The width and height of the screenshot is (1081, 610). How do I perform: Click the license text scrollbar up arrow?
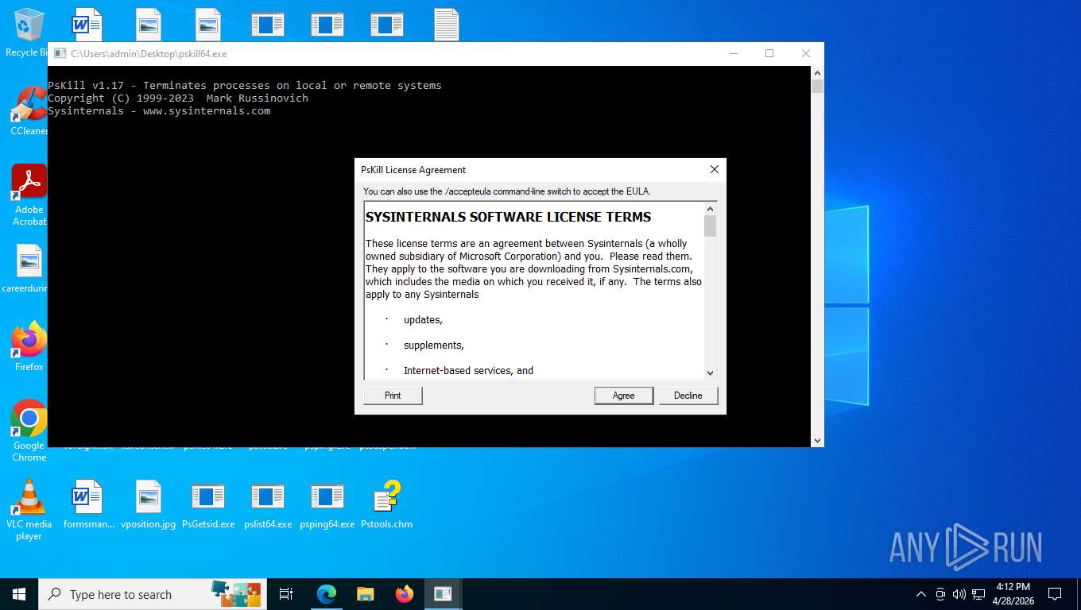point(710,209)
